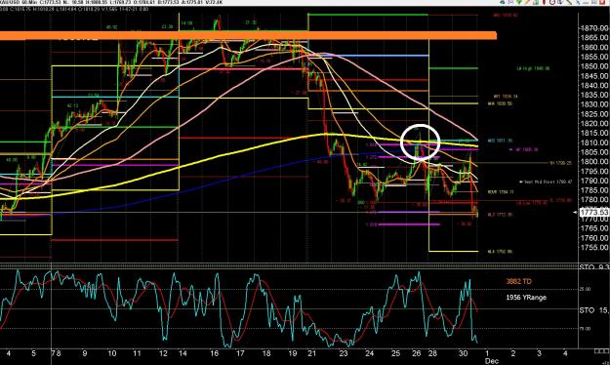Click date label 25 on time axis
This screenshot has height=365, width=610.
[x=395, y=353]
